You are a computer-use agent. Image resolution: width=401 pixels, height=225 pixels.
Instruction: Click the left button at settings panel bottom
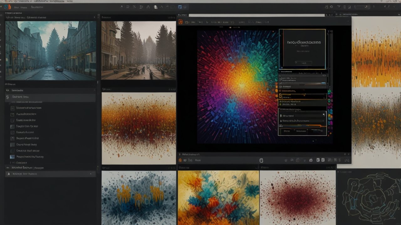point(287,131)
